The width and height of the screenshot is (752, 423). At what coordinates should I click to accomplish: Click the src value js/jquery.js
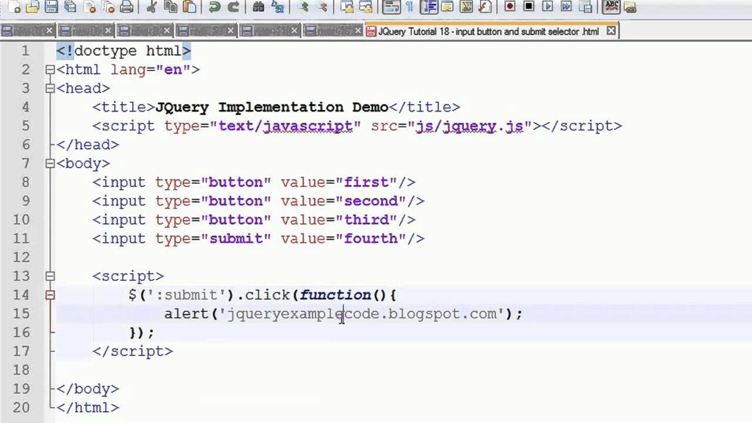tap(469, 126)
